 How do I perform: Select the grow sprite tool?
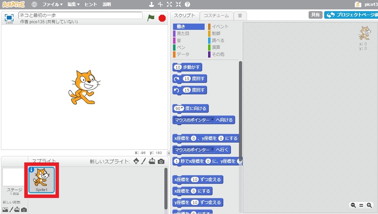pos(169,4)
